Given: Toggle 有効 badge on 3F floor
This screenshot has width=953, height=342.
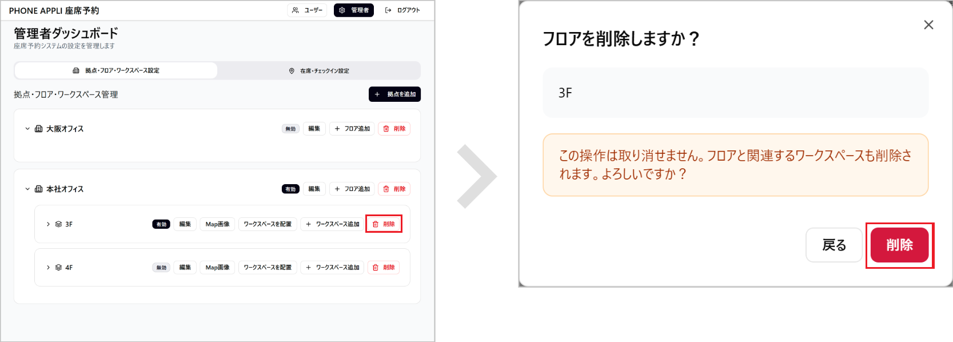Looking at the screenshot, I should coord(161,224).
